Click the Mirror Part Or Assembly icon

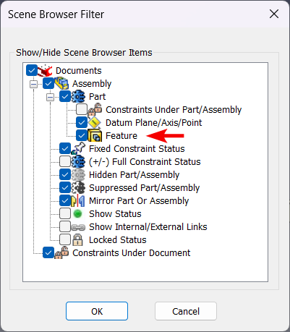(78, 200)
